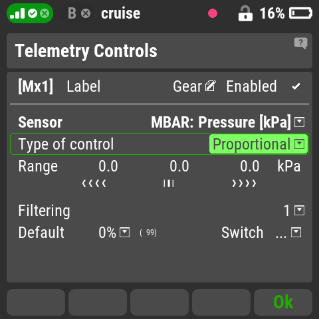This screenshot has width=319, height=319.
Task: Select the left range arrows marker
Action: point(94,183)
